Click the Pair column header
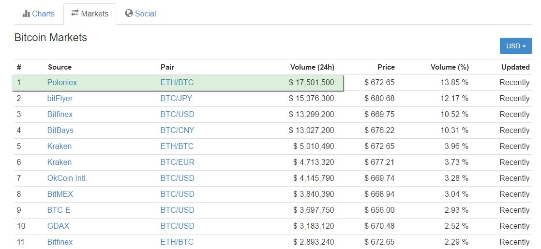The image size is (541, 249). (167, 67)
